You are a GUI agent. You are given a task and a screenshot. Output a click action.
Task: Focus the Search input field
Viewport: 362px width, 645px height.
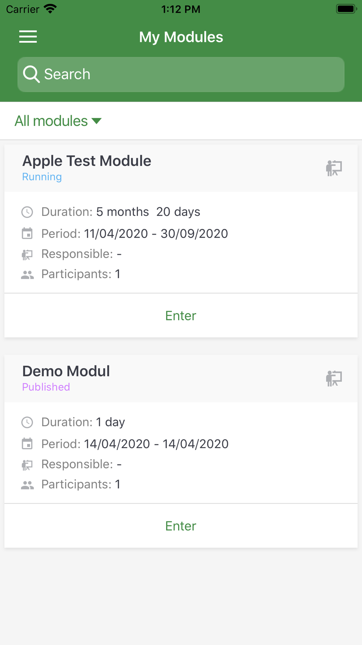[192, 74]
